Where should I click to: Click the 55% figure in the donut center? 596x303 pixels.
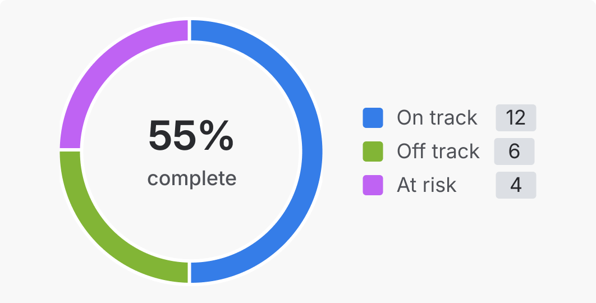[x=191, y=136]
